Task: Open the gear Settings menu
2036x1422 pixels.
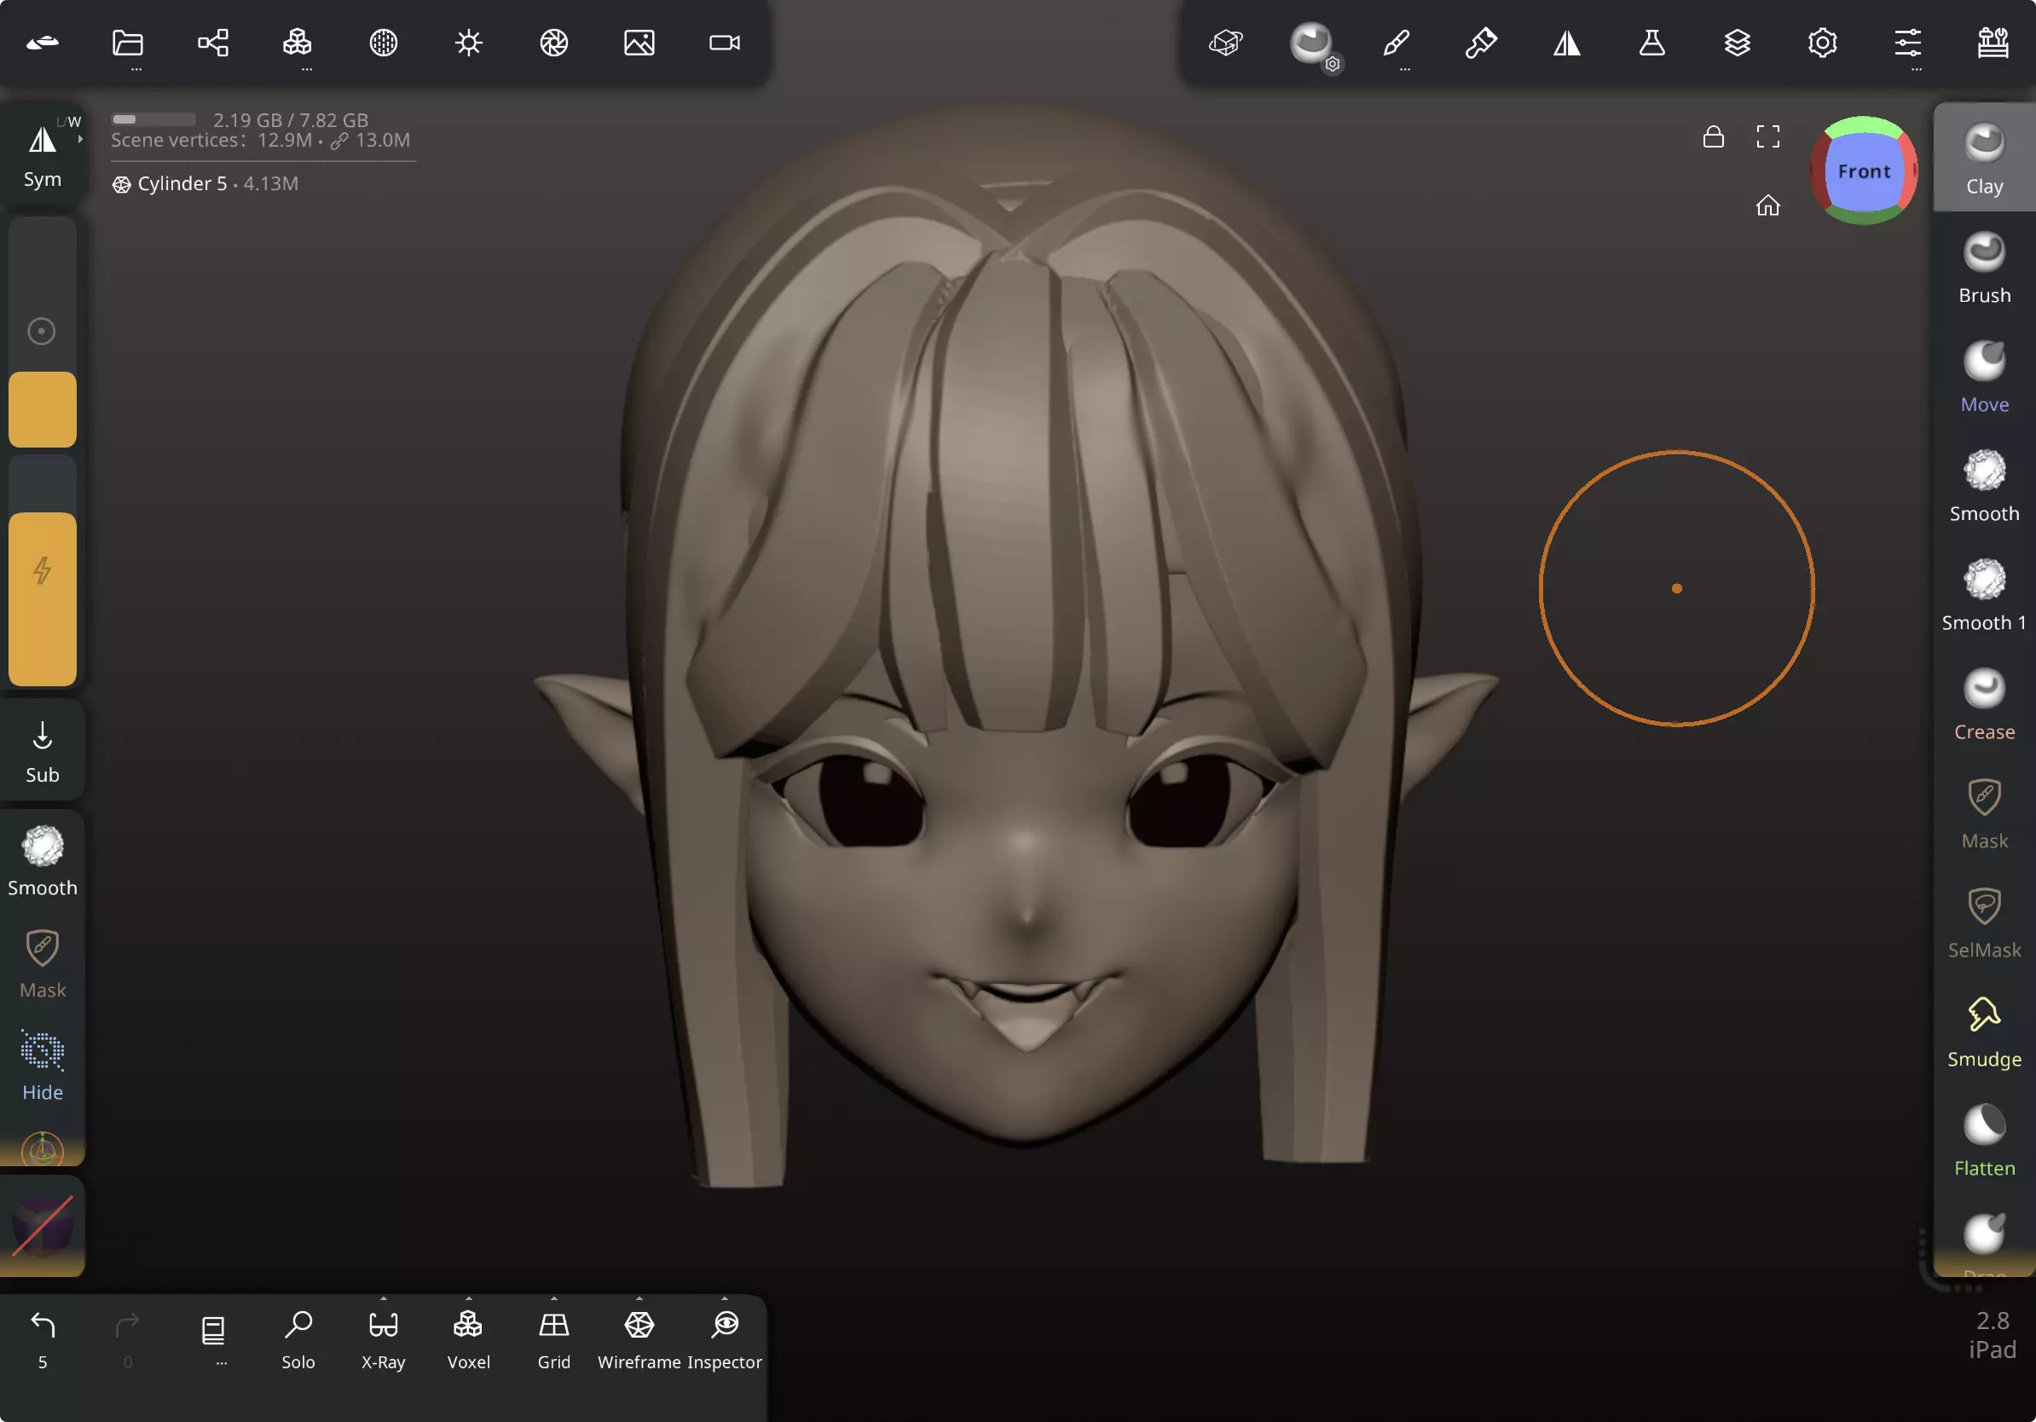Action: pyautogui.click(x=1821, y=43)
